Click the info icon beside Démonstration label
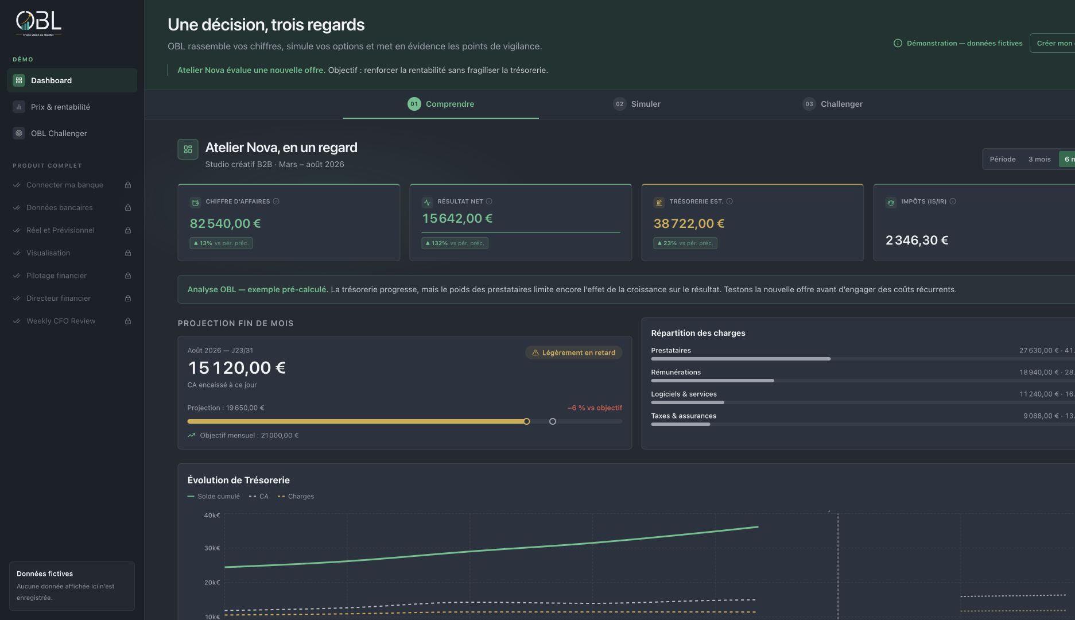The height and width of the screenshot is (620, 1075). [x=898, y=43]
